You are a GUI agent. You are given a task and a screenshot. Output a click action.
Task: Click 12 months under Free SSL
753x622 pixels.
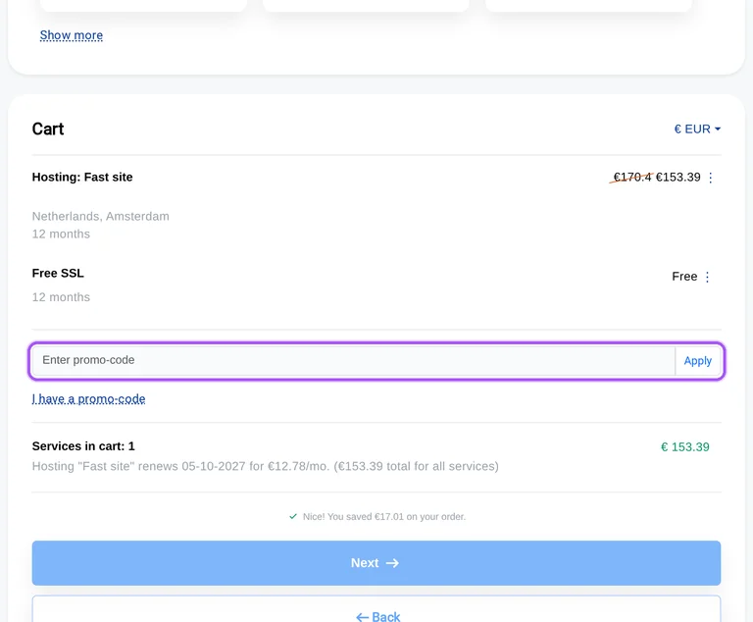point(61,297)
